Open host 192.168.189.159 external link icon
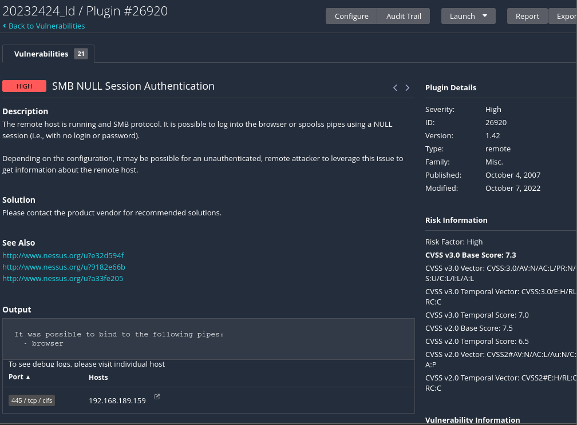 (157, 397)
